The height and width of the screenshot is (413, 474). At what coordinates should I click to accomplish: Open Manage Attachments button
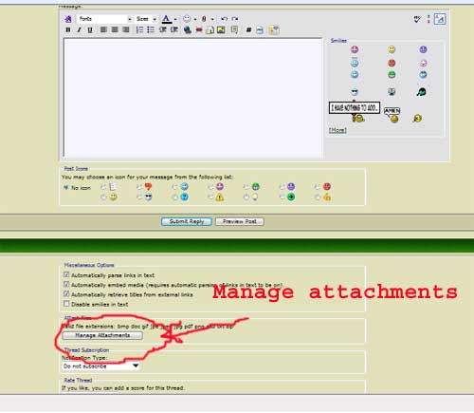102,335
